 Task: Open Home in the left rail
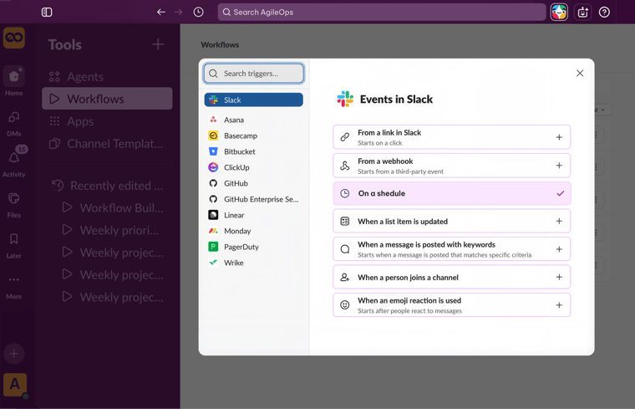point(13,81)
